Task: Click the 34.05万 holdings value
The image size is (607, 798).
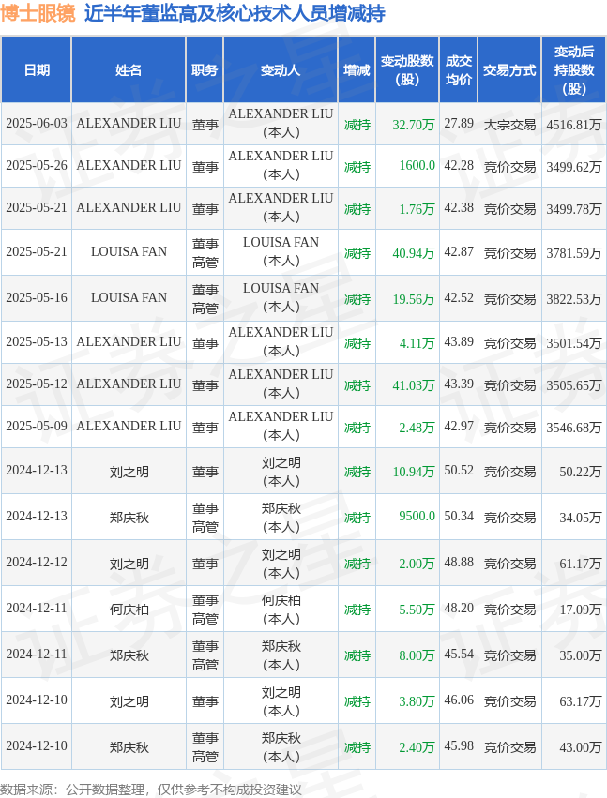Action: (x=581, y=518)
